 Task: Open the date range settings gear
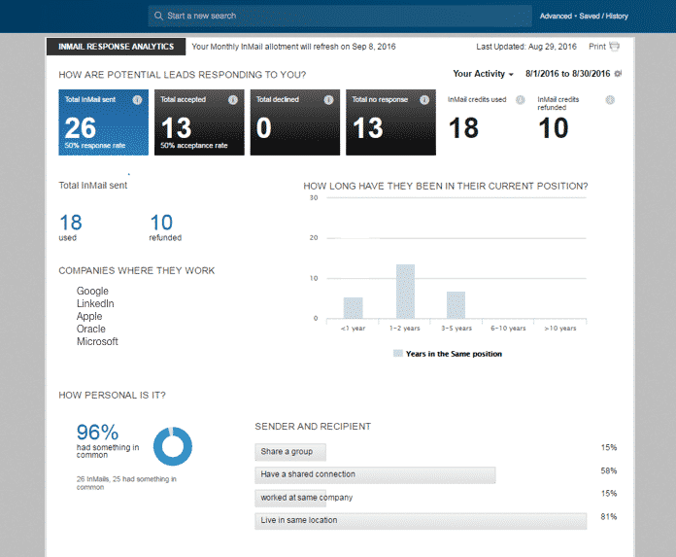[x=619, y=74]
